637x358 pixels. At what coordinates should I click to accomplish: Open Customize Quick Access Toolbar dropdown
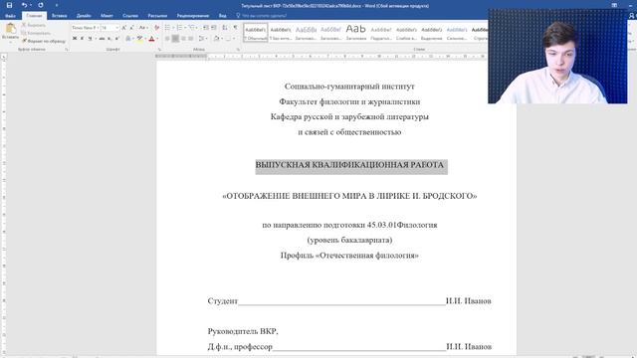57,5
